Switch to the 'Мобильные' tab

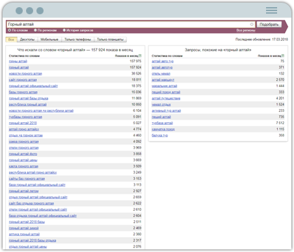[49, 40]
